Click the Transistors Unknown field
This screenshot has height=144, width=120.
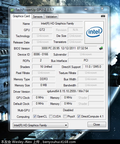coord(75,42)
